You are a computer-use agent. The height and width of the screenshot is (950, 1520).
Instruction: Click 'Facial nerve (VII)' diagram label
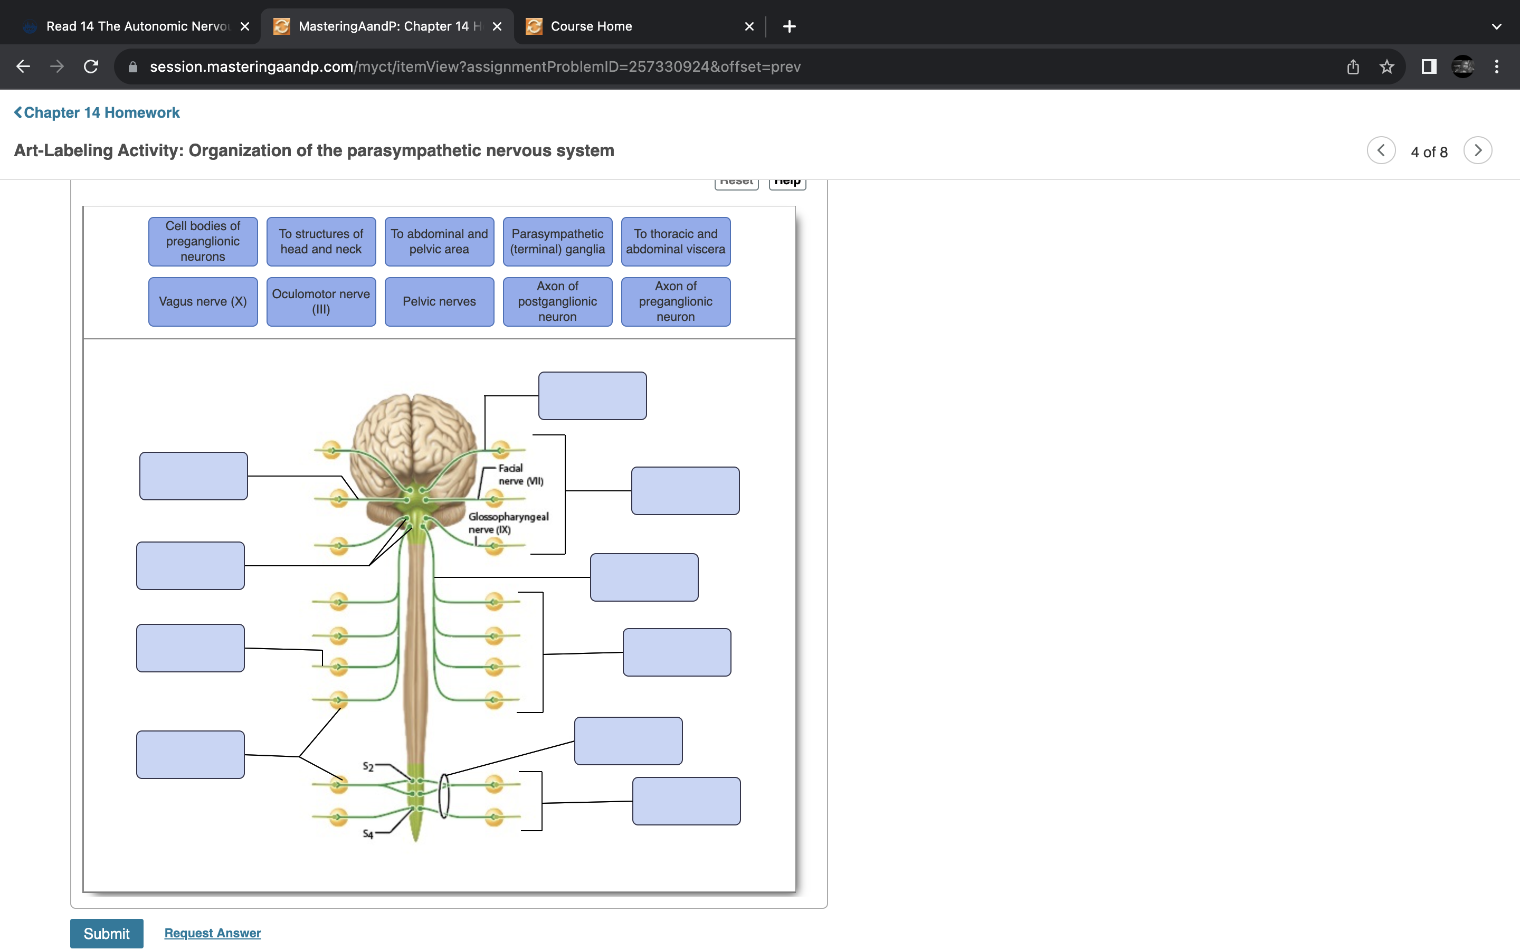[521, 474]
